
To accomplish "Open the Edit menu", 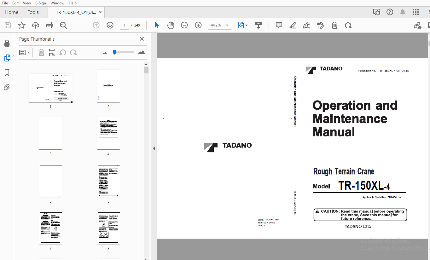I will point(15,3).
